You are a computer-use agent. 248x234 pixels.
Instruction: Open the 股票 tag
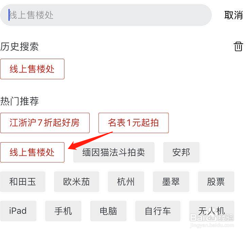point(216,182)
